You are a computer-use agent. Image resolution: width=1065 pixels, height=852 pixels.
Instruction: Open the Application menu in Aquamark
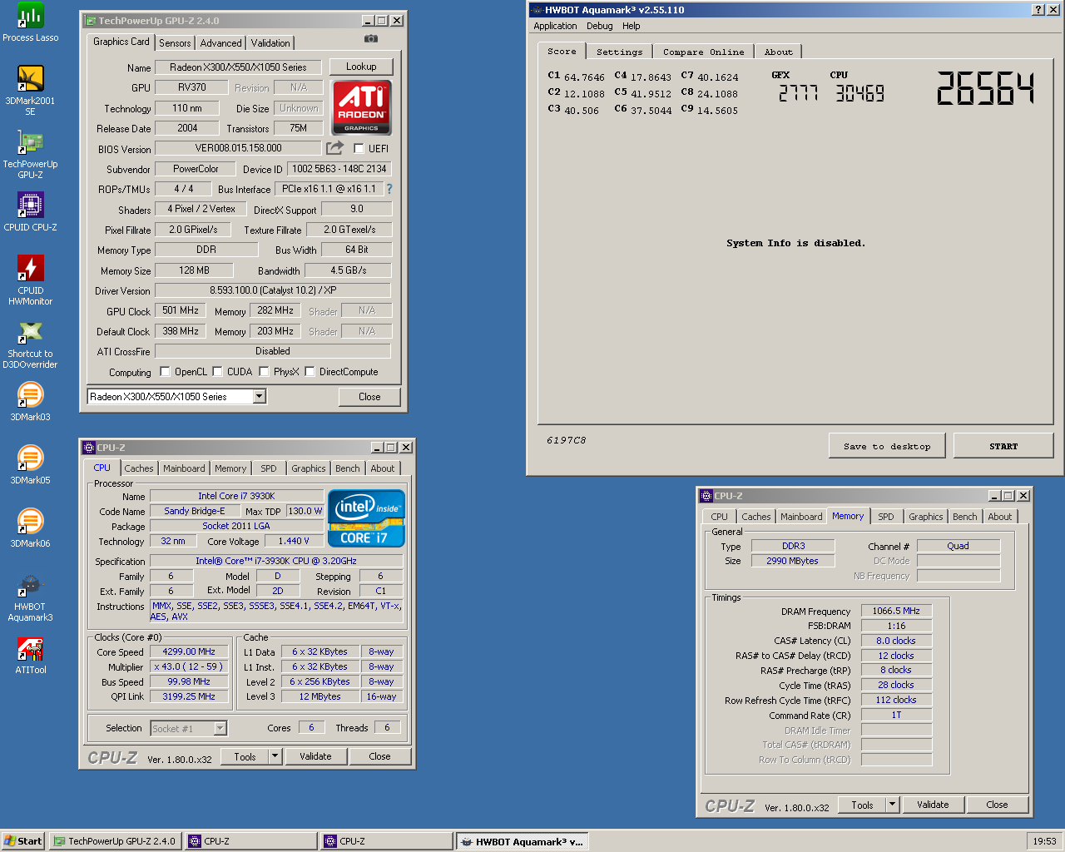(x=555, y=26)
